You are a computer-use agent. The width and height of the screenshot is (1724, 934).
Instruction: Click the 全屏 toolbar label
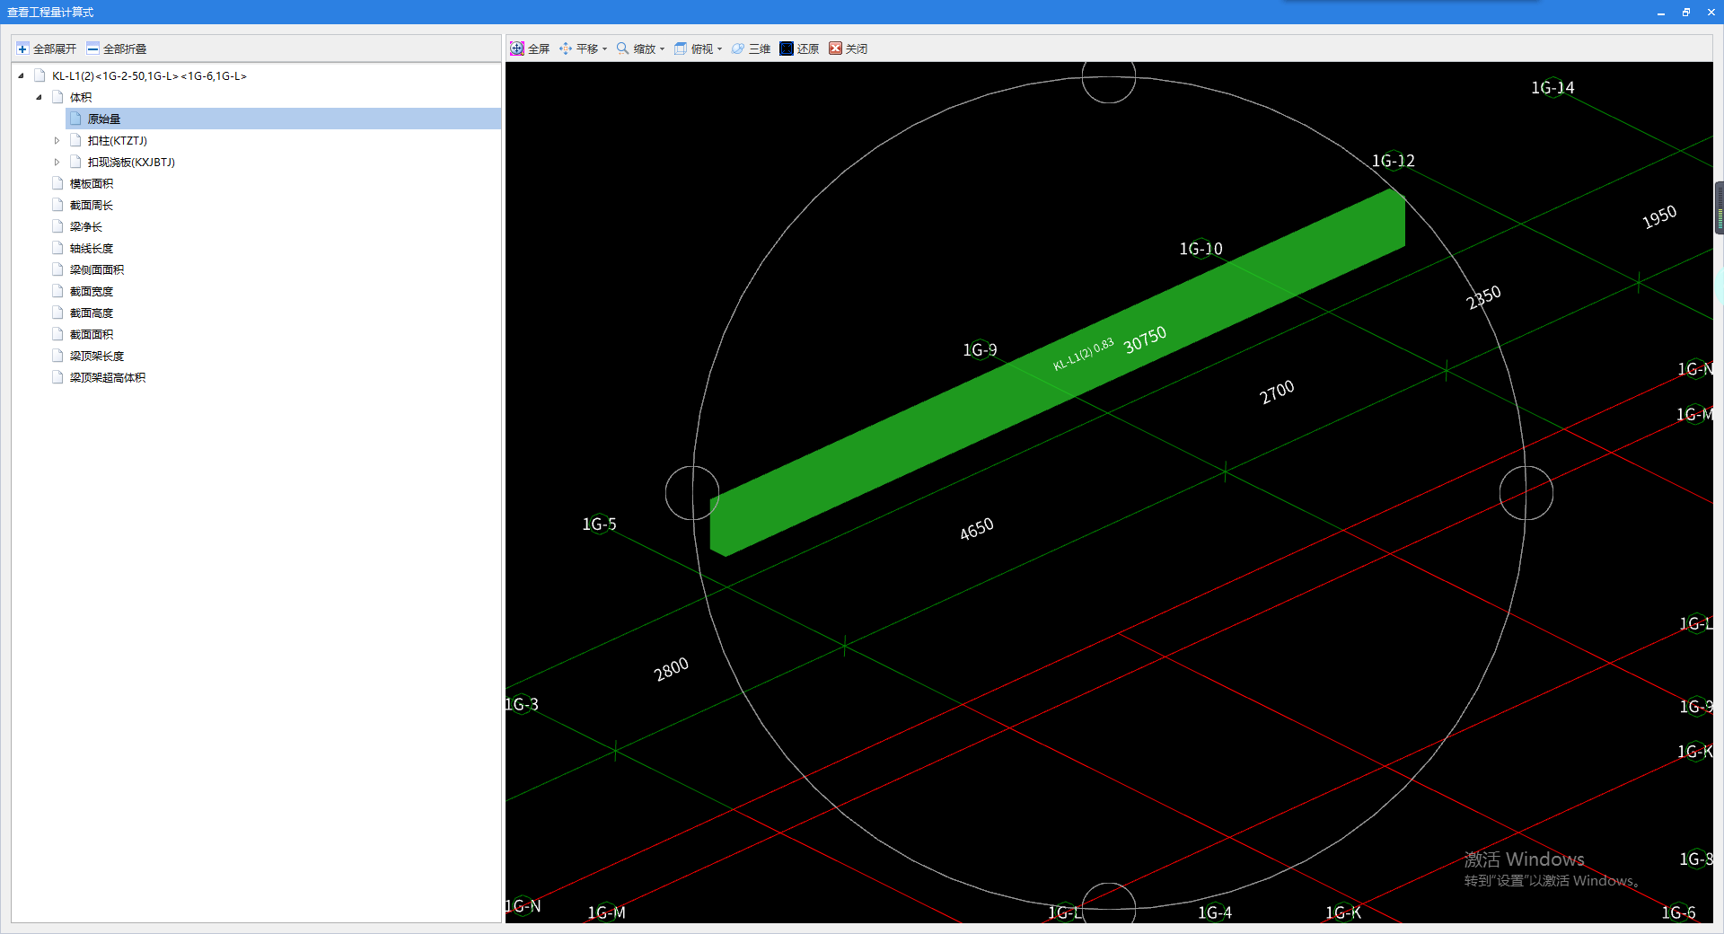point(539,48)
